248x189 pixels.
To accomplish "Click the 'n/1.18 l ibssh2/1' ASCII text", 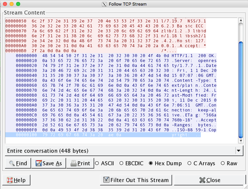I will 184,36.
